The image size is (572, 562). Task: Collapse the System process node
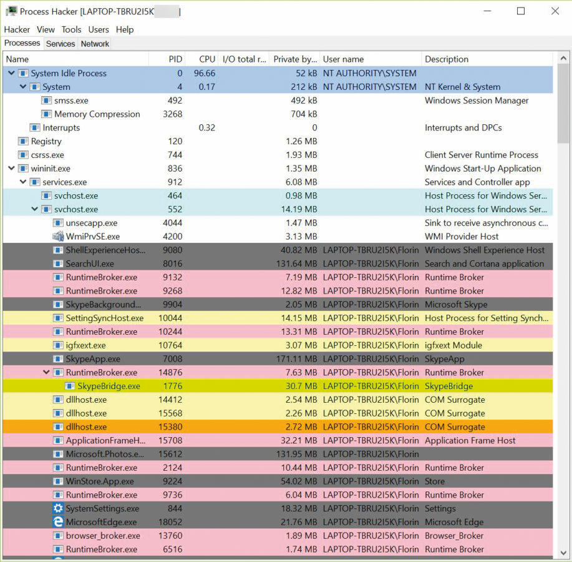[x=23, y=87]
